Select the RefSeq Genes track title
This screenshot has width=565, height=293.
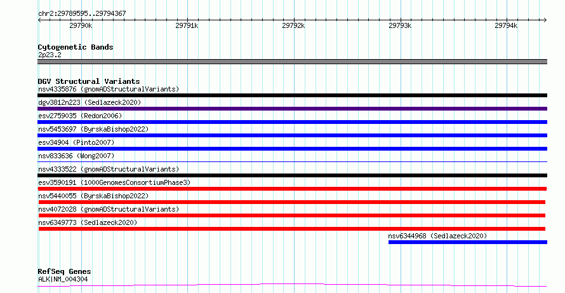pos(65,271)
